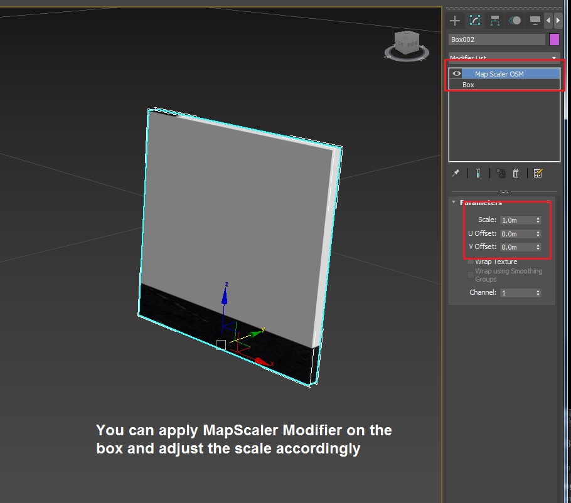This screenshot has width=571, height=503.
Task: Pin the modifier stack
Action: pyautogui.click(x=456, y=172)
